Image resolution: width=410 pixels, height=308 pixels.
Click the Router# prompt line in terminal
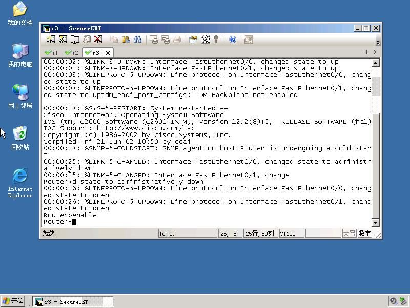(59, 222)
